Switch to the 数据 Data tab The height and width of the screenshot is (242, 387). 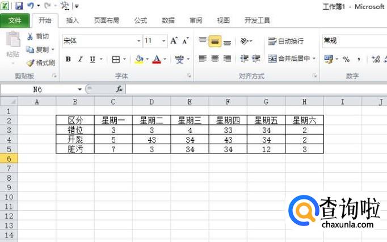click(169, 20)
